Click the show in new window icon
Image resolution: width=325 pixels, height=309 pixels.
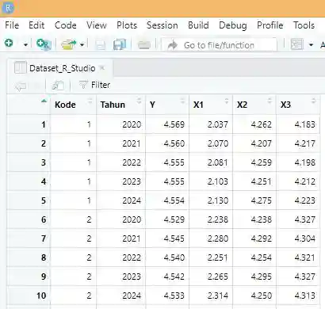click(58, 85)
